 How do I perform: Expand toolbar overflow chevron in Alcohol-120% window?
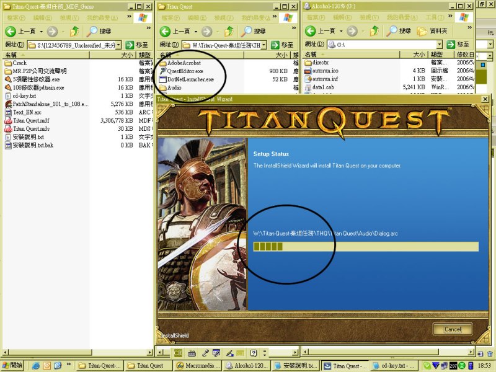(470, 28)
